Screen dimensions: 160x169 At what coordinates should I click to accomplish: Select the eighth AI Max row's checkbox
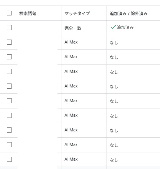[x=9, y=145]
